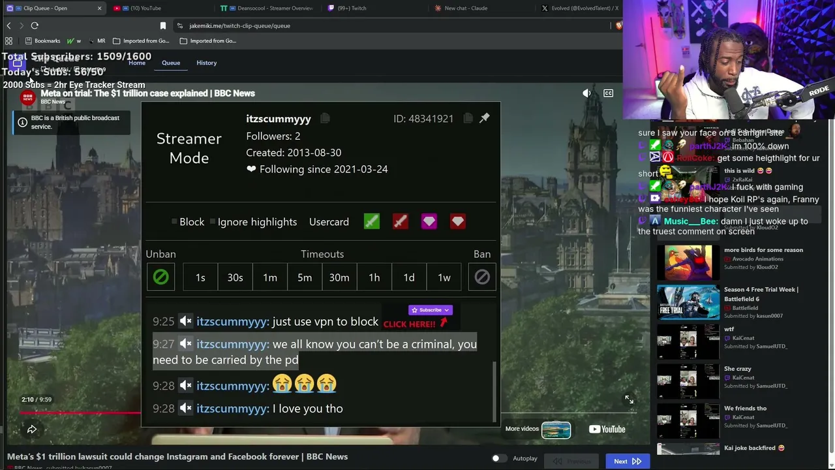Mute the video with the speaker icon

586,93
